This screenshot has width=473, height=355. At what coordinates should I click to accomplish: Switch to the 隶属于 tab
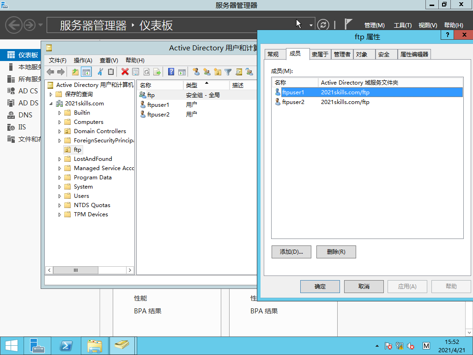click(320, 55)
